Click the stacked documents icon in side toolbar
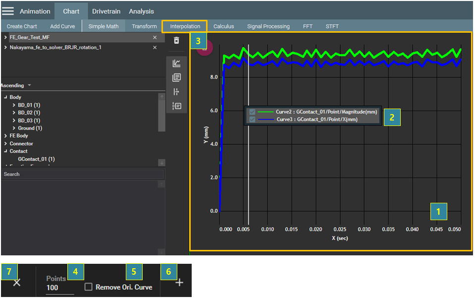Image resolution: width=475 pixels, height=298 pixels. pos(176,77)
